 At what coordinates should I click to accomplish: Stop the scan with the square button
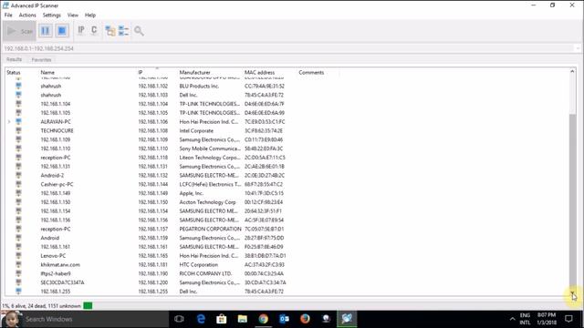[x=62, y=30]
